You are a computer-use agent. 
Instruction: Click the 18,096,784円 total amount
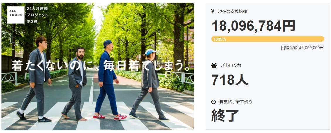click(x=253, y=26)
